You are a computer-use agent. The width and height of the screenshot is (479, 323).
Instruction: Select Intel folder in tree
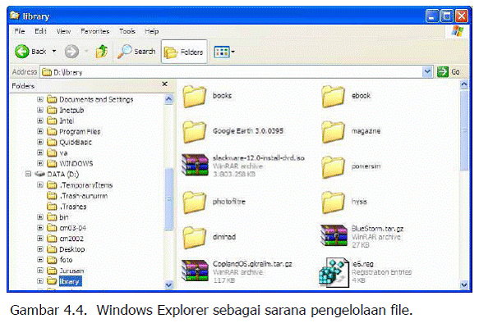pyautogui.click(x=61, y=121)
